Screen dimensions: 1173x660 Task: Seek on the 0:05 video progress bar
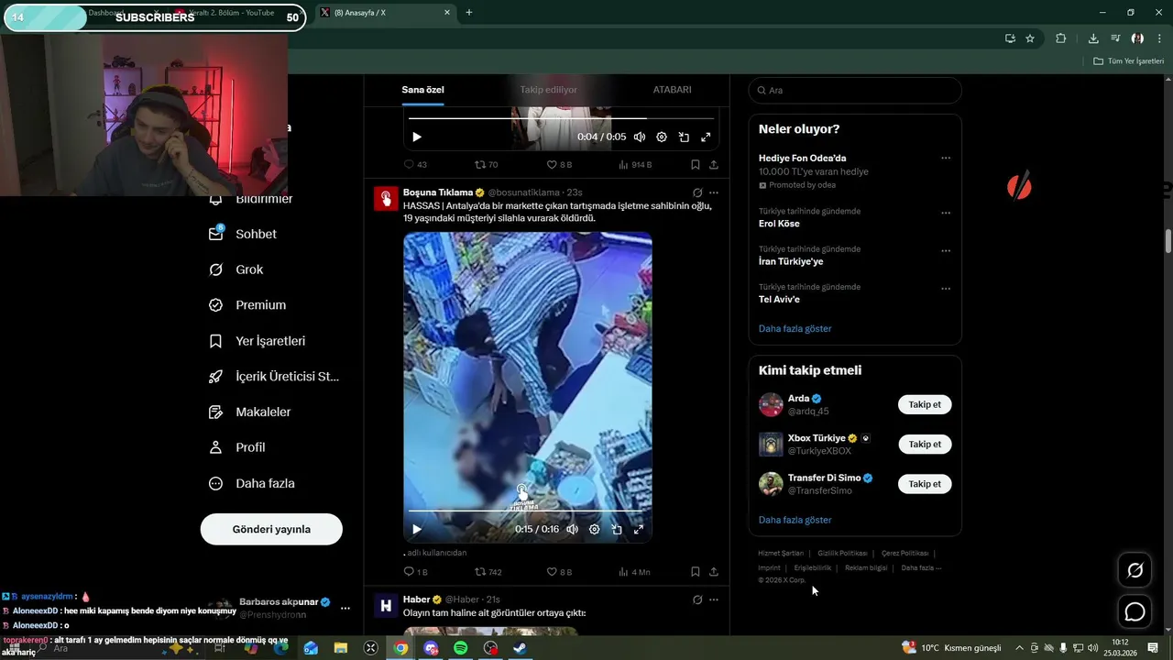(561, 118)
